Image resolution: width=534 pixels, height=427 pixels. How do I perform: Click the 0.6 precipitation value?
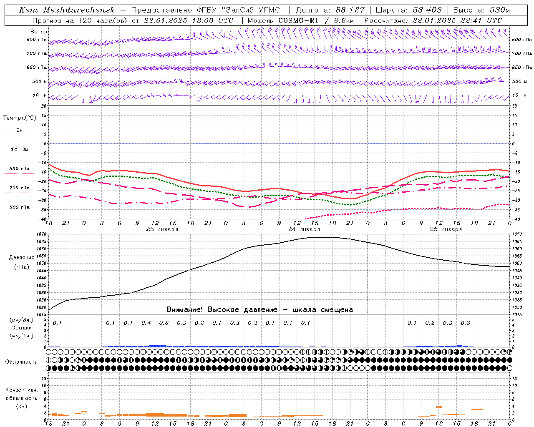(x=164, y=323)
